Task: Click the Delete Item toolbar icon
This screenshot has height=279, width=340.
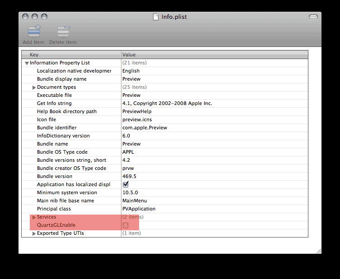Action: [63, 32]
